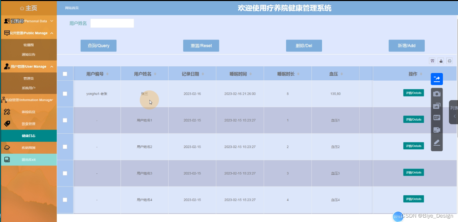Viewport: 458px width, 222px height.
Task: Open the column filter icon above table
Action: tap(432, 61)
